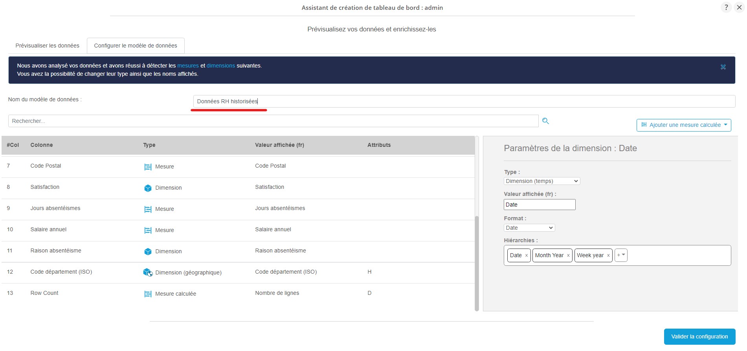Select Configurer le modèle de données tab

136,46
